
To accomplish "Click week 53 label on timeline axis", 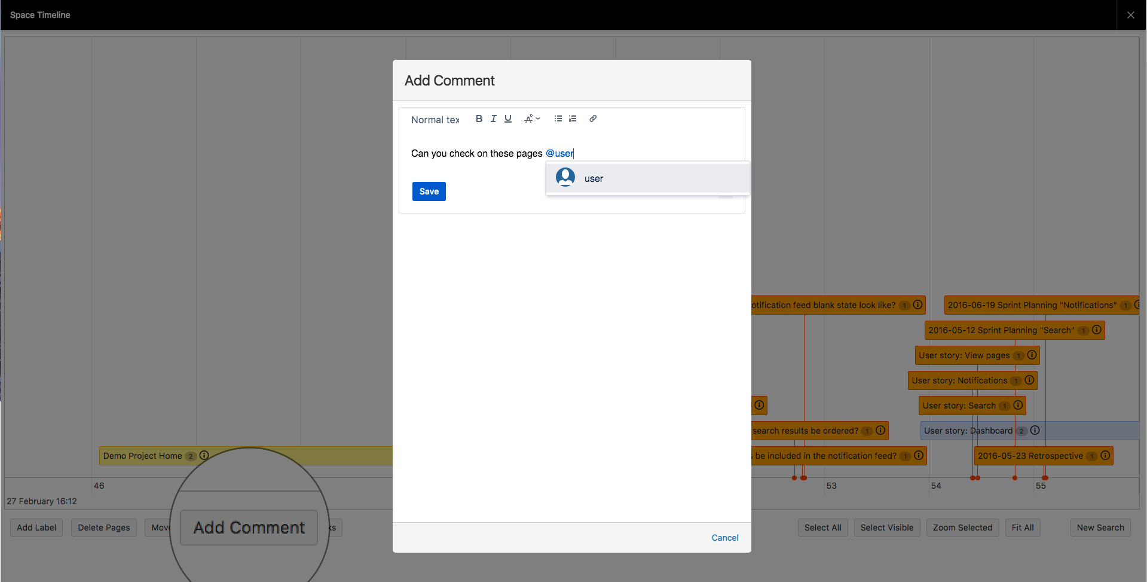I will [x=831, y=486].
